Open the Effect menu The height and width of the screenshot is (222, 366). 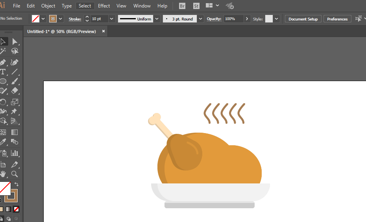click(x=104, y=6)
